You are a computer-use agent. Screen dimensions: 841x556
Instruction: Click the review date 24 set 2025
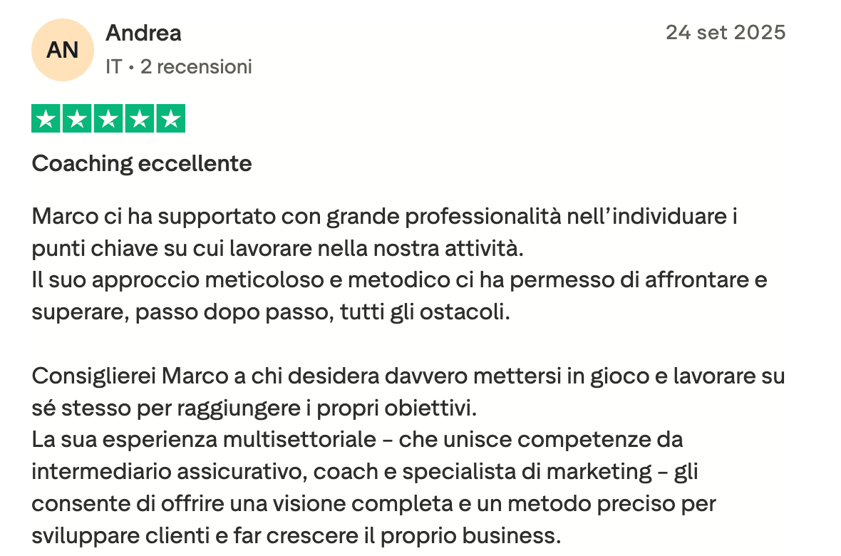point(726,33)
